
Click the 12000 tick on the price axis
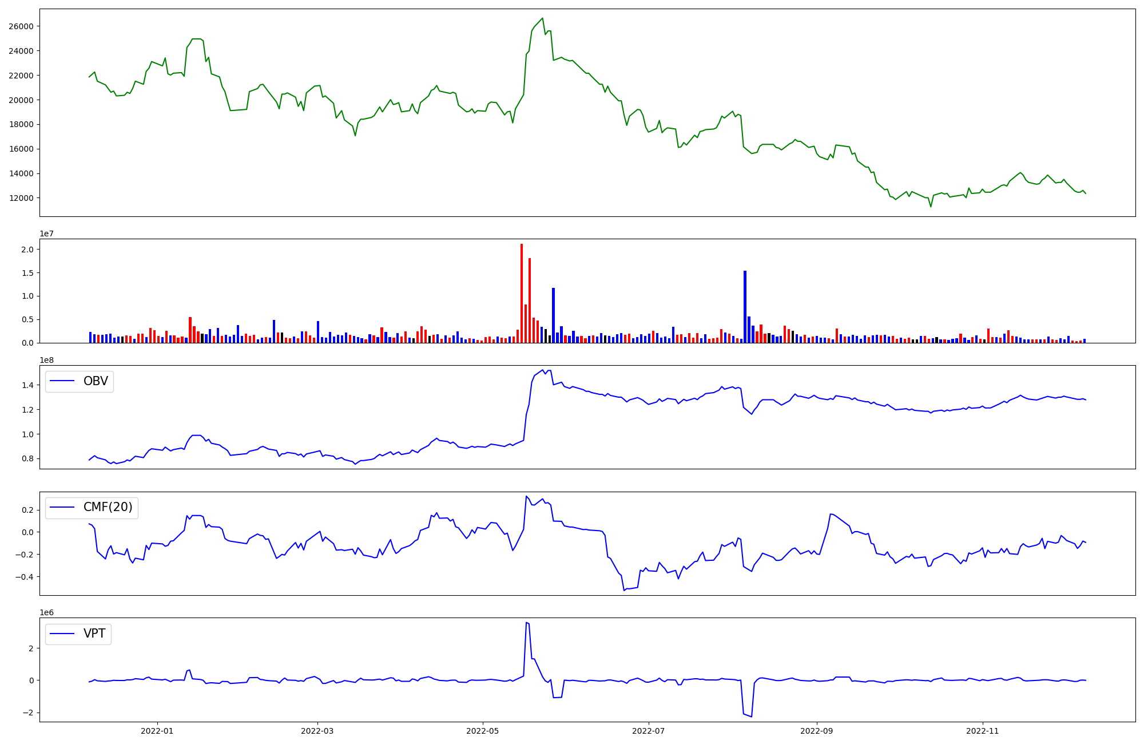pyautogui.click(x=21, y=198)
